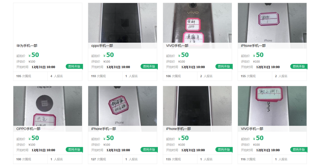Click 即将开始 on the first-row VIVO card
The height and width of the screenshot is (166, 314).
[x=224, y=66]
